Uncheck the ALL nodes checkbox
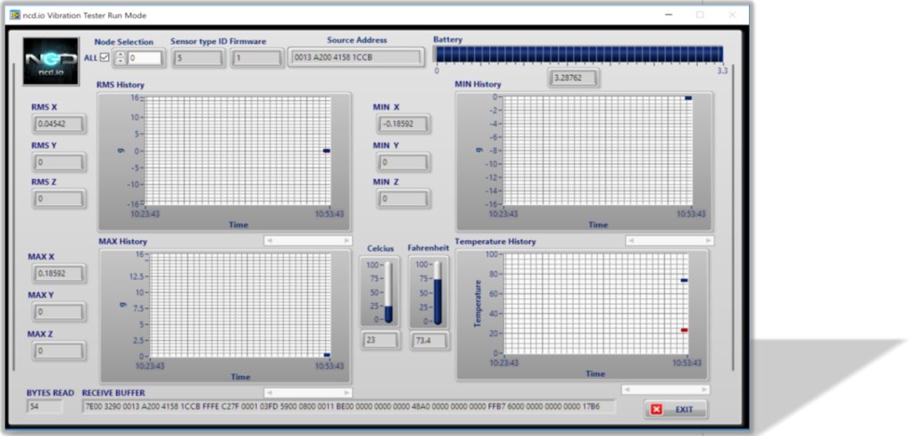This screenshot has height=436, width=914. pos(104,58)
